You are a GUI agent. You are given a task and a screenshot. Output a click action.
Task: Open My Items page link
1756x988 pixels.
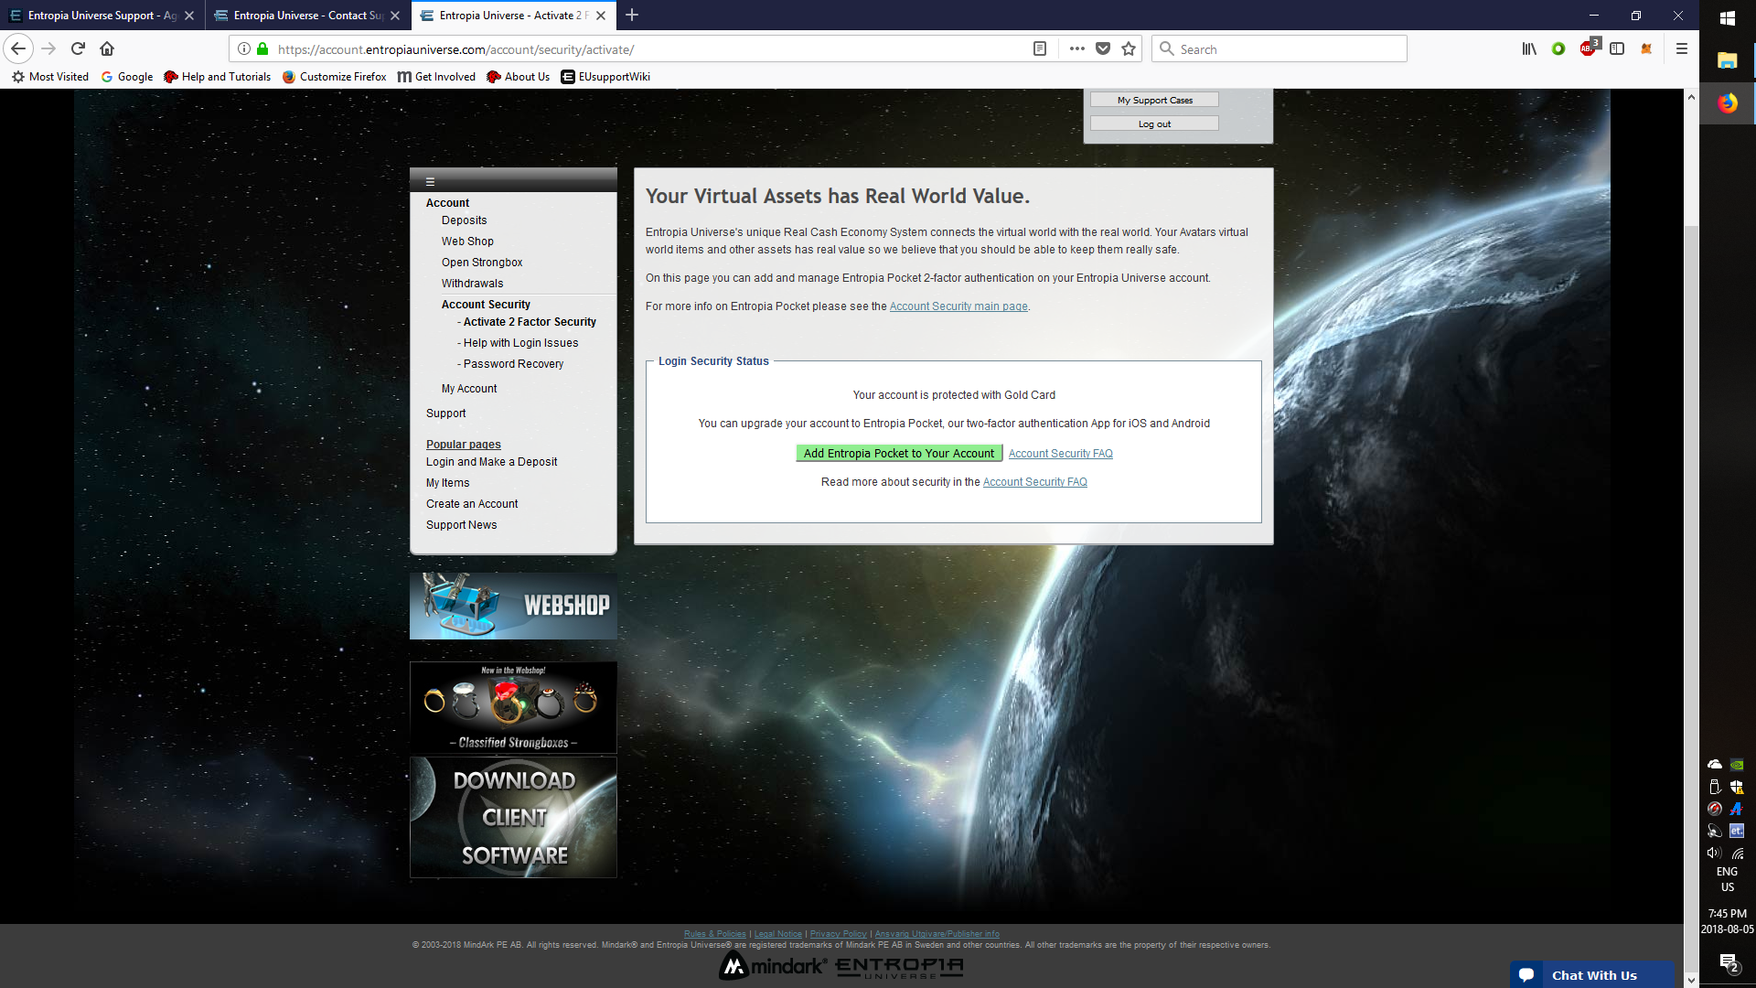click(x=447, y=483)
